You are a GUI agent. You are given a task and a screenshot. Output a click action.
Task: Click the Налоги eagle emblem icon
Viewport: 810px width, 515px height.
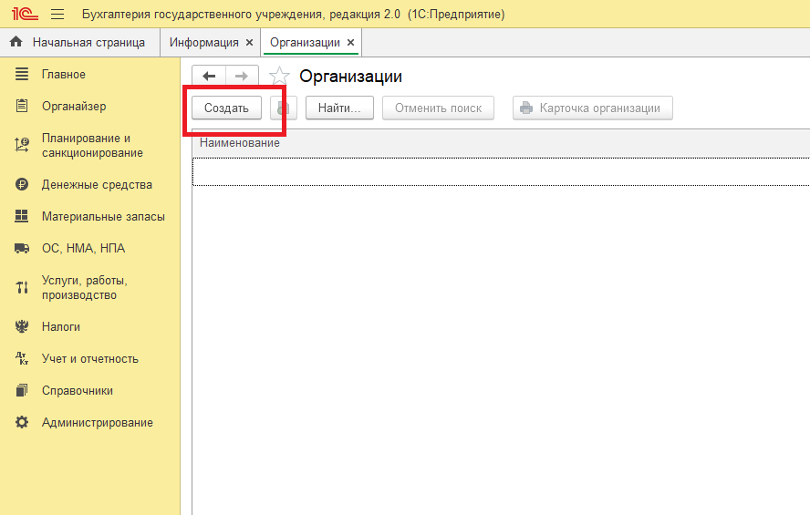pos(22,326)
